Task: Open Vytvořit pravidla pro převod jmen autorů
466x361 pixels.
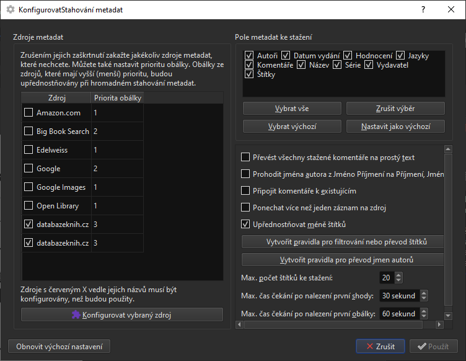Action: pos(343,259)
